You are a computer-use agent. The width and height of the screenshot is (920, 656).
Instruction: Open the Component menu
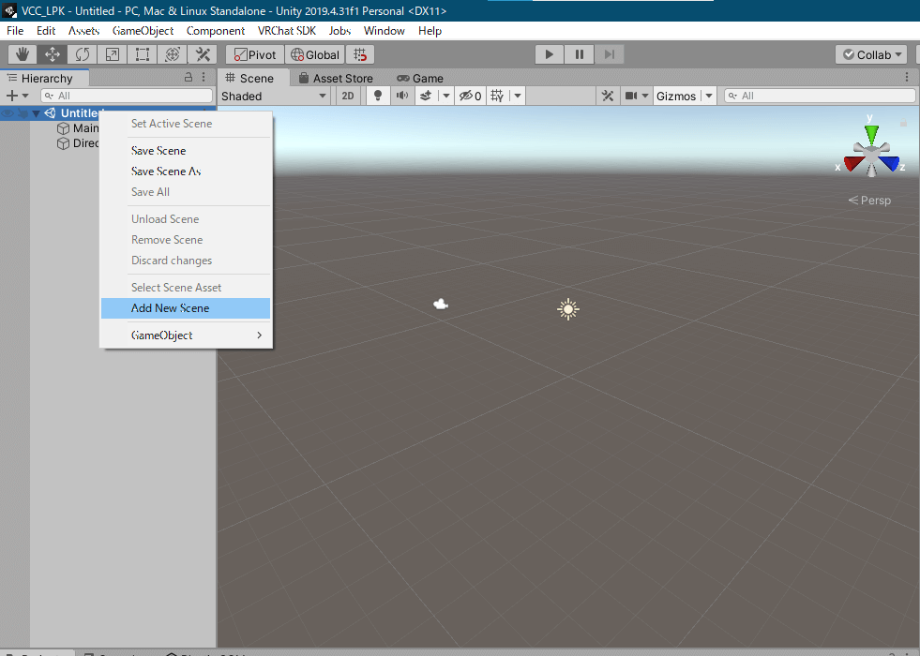[x=216, y=31]
